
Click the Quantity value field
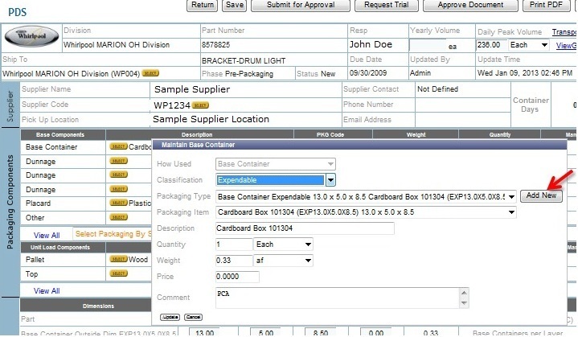click(x=234, y=244)
